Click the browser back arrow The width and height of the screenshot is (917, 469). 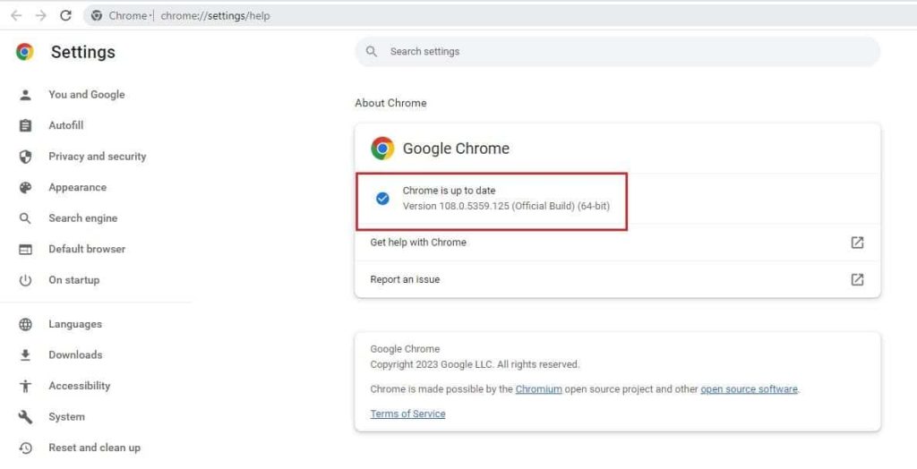tap(16, 16)
